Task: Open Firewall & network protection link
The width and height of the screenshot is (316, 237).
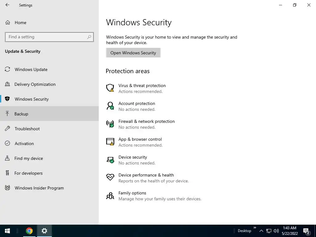Action: pyautogui.click(x=147, y=121)
